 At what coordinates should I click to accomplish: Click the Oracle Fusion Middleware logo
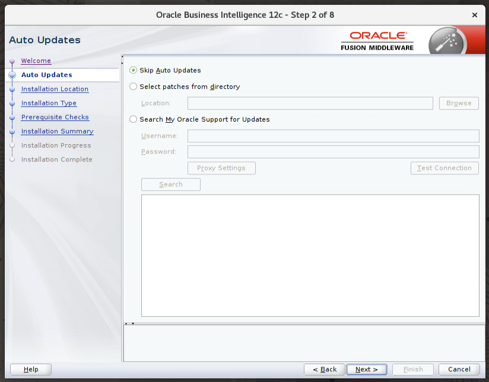[377, 41]
